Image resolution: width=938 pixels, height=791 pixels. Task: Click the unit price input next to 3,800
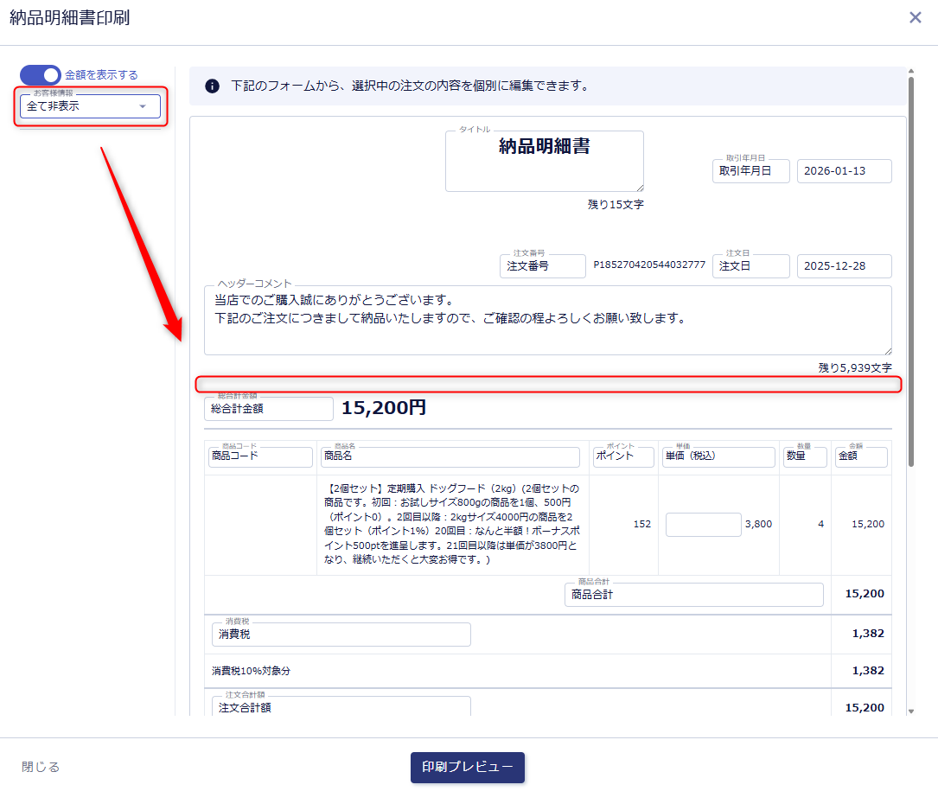(x=703, y=524)
